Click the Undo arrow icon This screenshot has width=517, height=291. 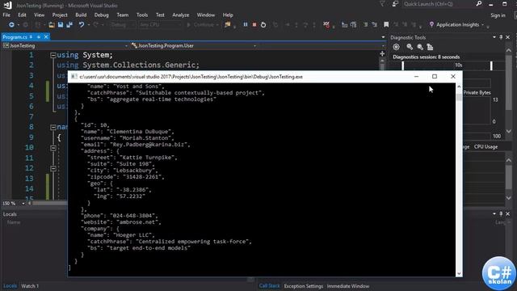tap(81, 25)
